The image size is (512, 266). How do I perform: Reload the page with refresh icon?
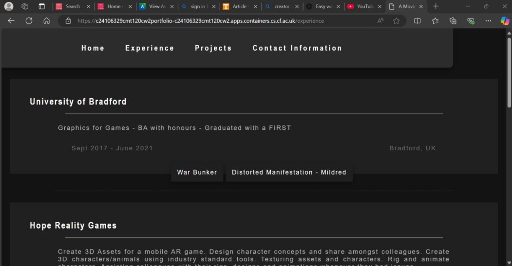[x=29, y=21]
